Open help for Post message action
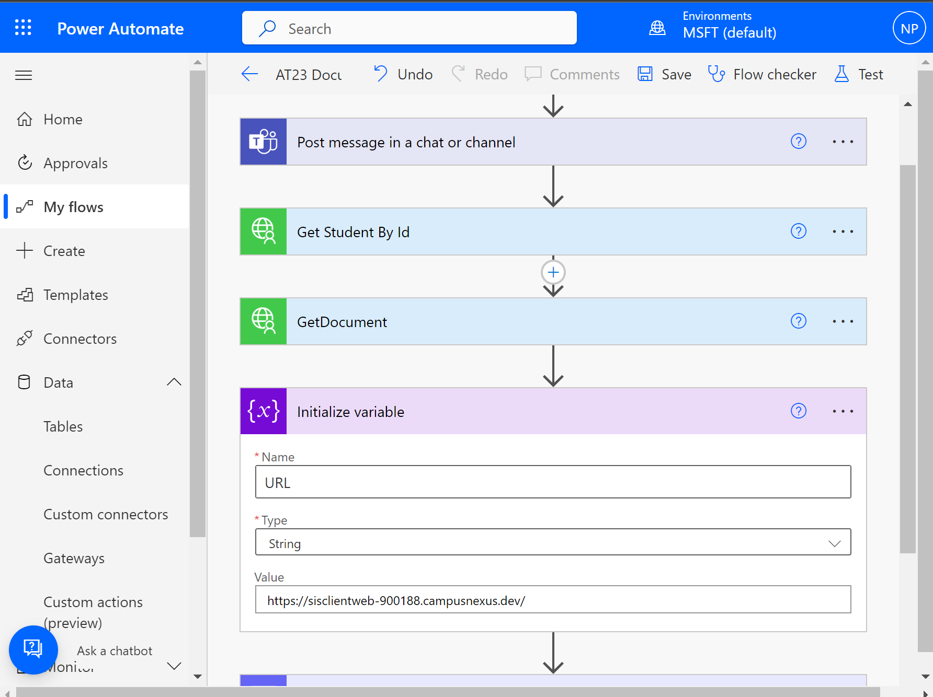Viewport: 933px width, 697px height. click(799, 141)
